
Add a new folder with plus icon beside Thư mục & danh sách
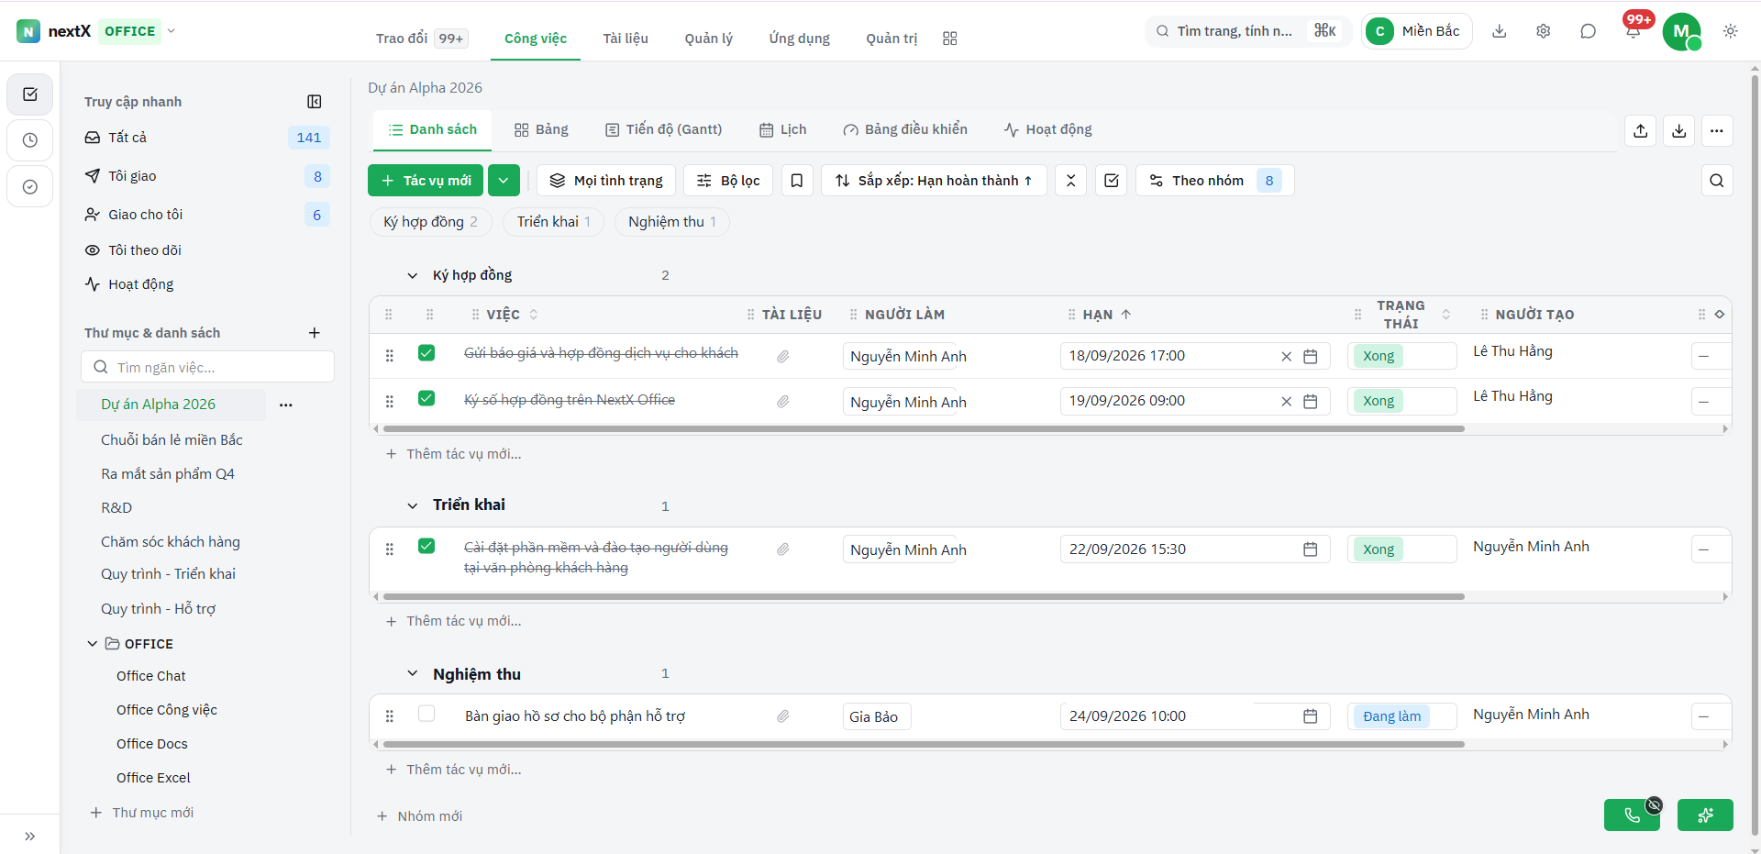pyautogui.click(x=315, y=333)
